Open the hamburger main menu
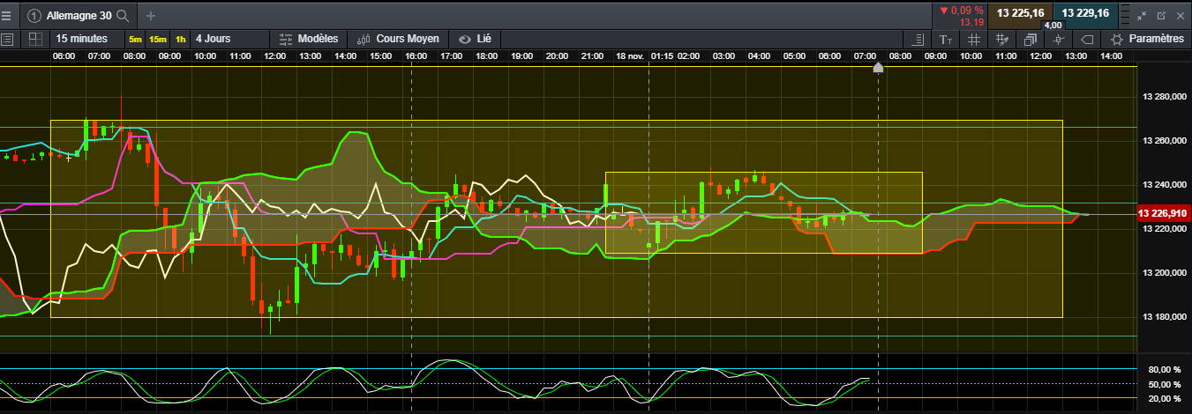 tap(6, 15)
